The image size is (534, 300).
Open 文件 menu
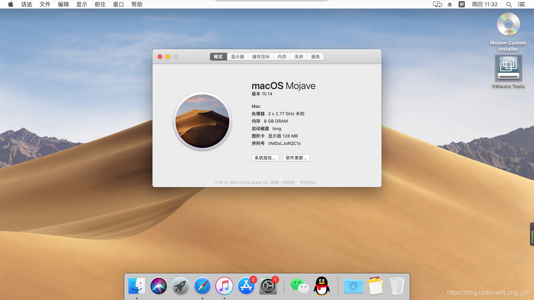pyautogui.click(x=45, y=4)
